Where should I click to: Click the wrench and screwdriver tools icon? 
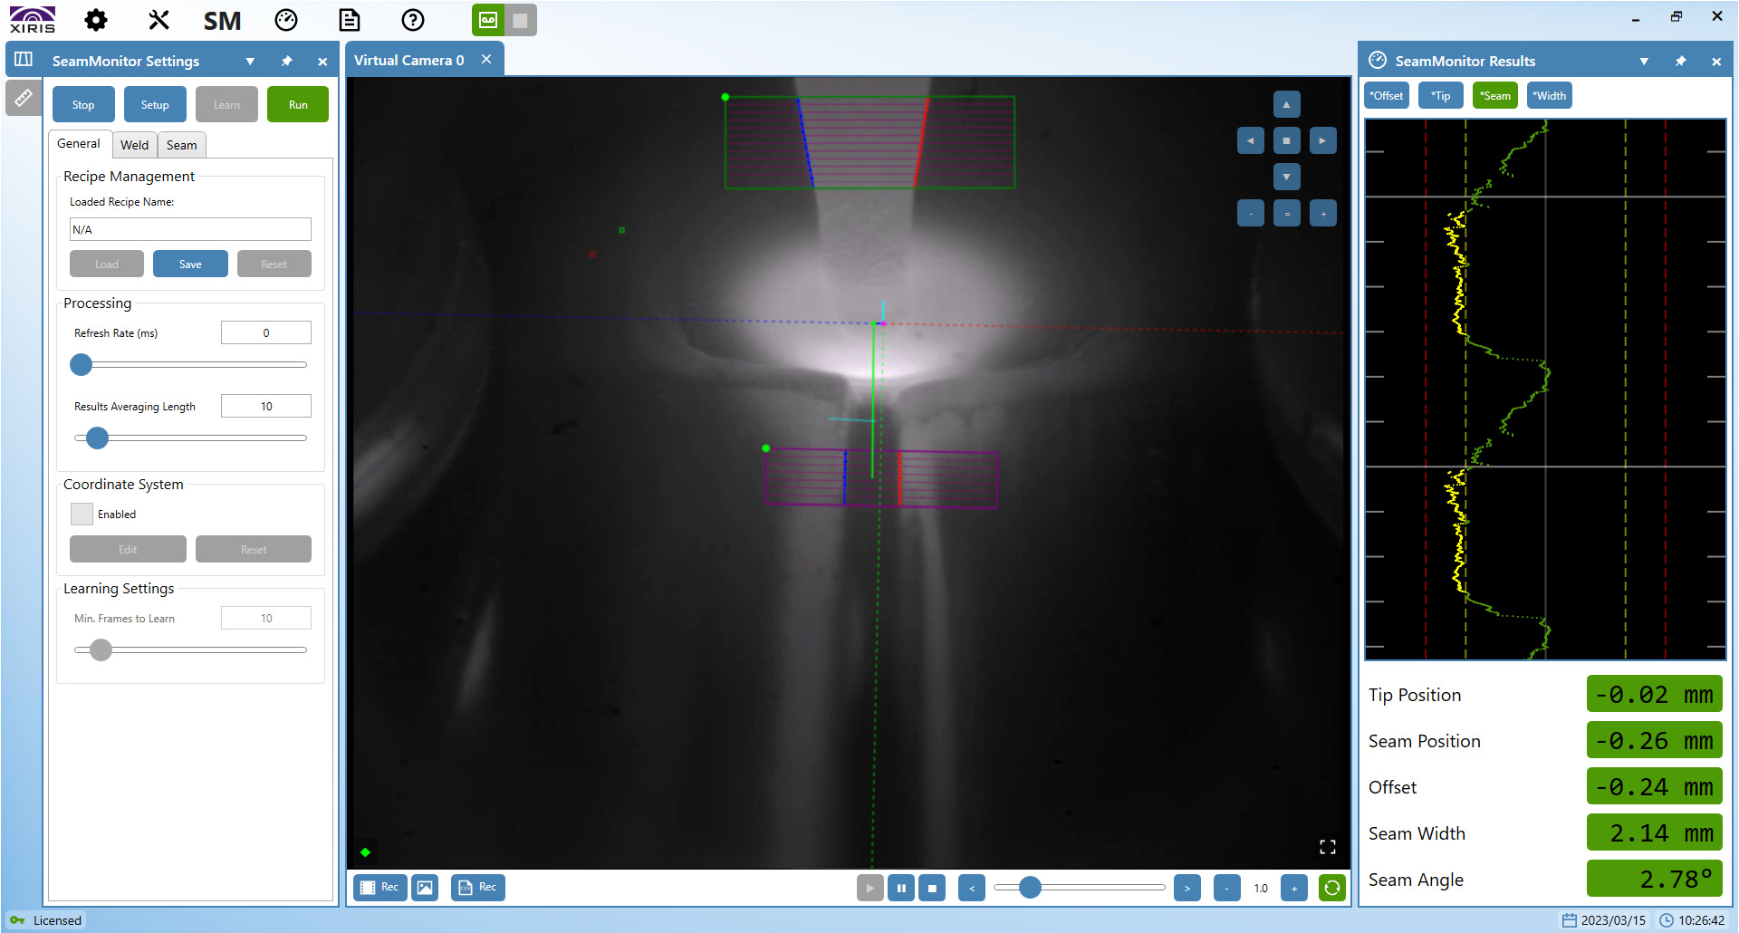pos(159,19)
